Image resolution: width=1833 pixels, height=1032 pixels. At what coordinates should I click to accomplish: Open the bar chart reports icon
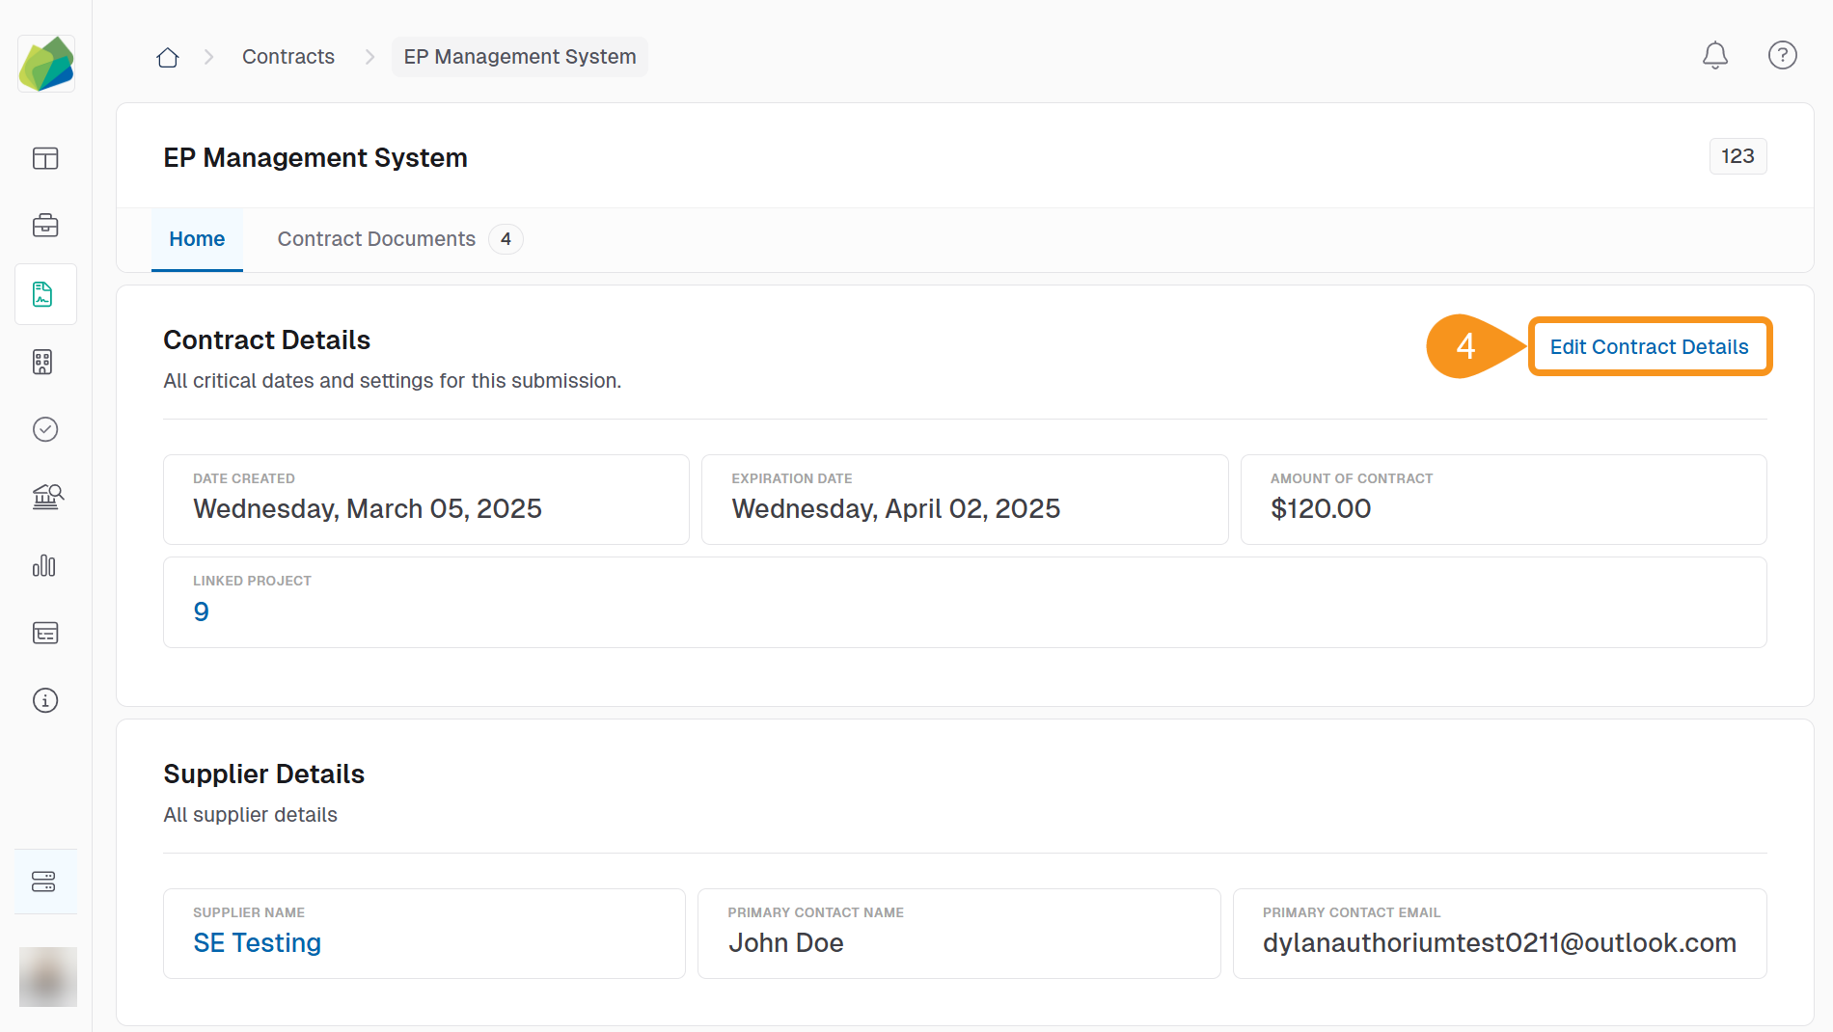point(44,565)
